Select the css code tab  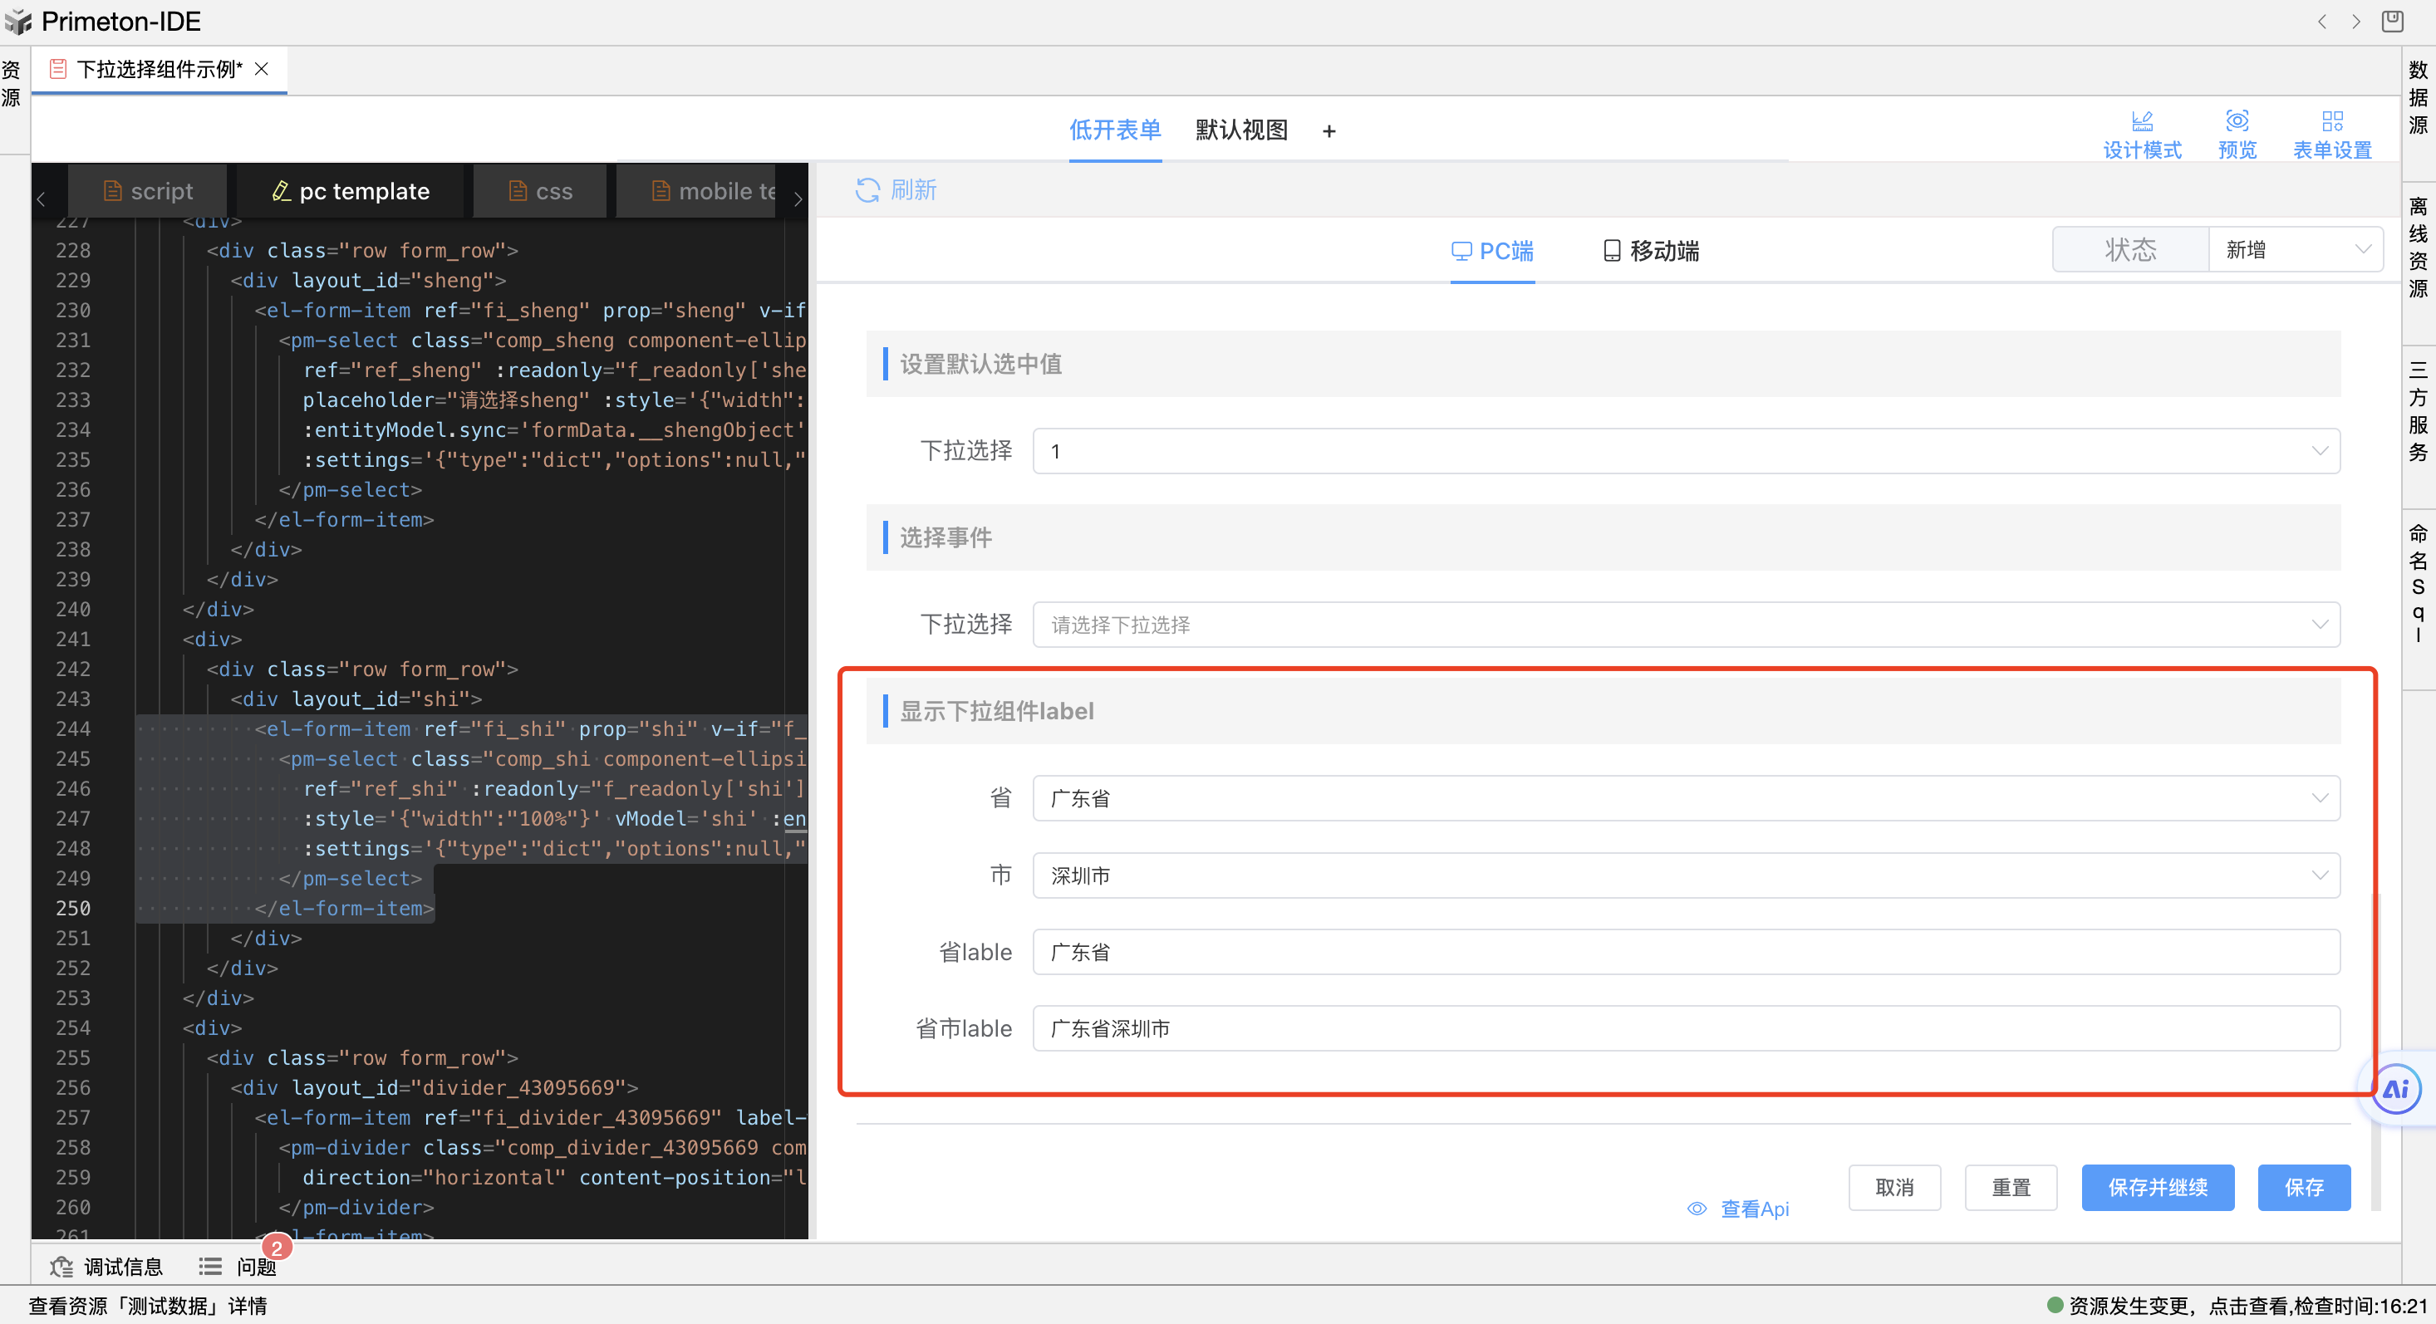541,191
